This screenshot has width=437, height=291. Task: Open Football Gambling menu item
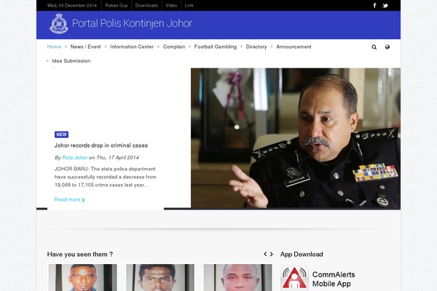pos(216,47)
